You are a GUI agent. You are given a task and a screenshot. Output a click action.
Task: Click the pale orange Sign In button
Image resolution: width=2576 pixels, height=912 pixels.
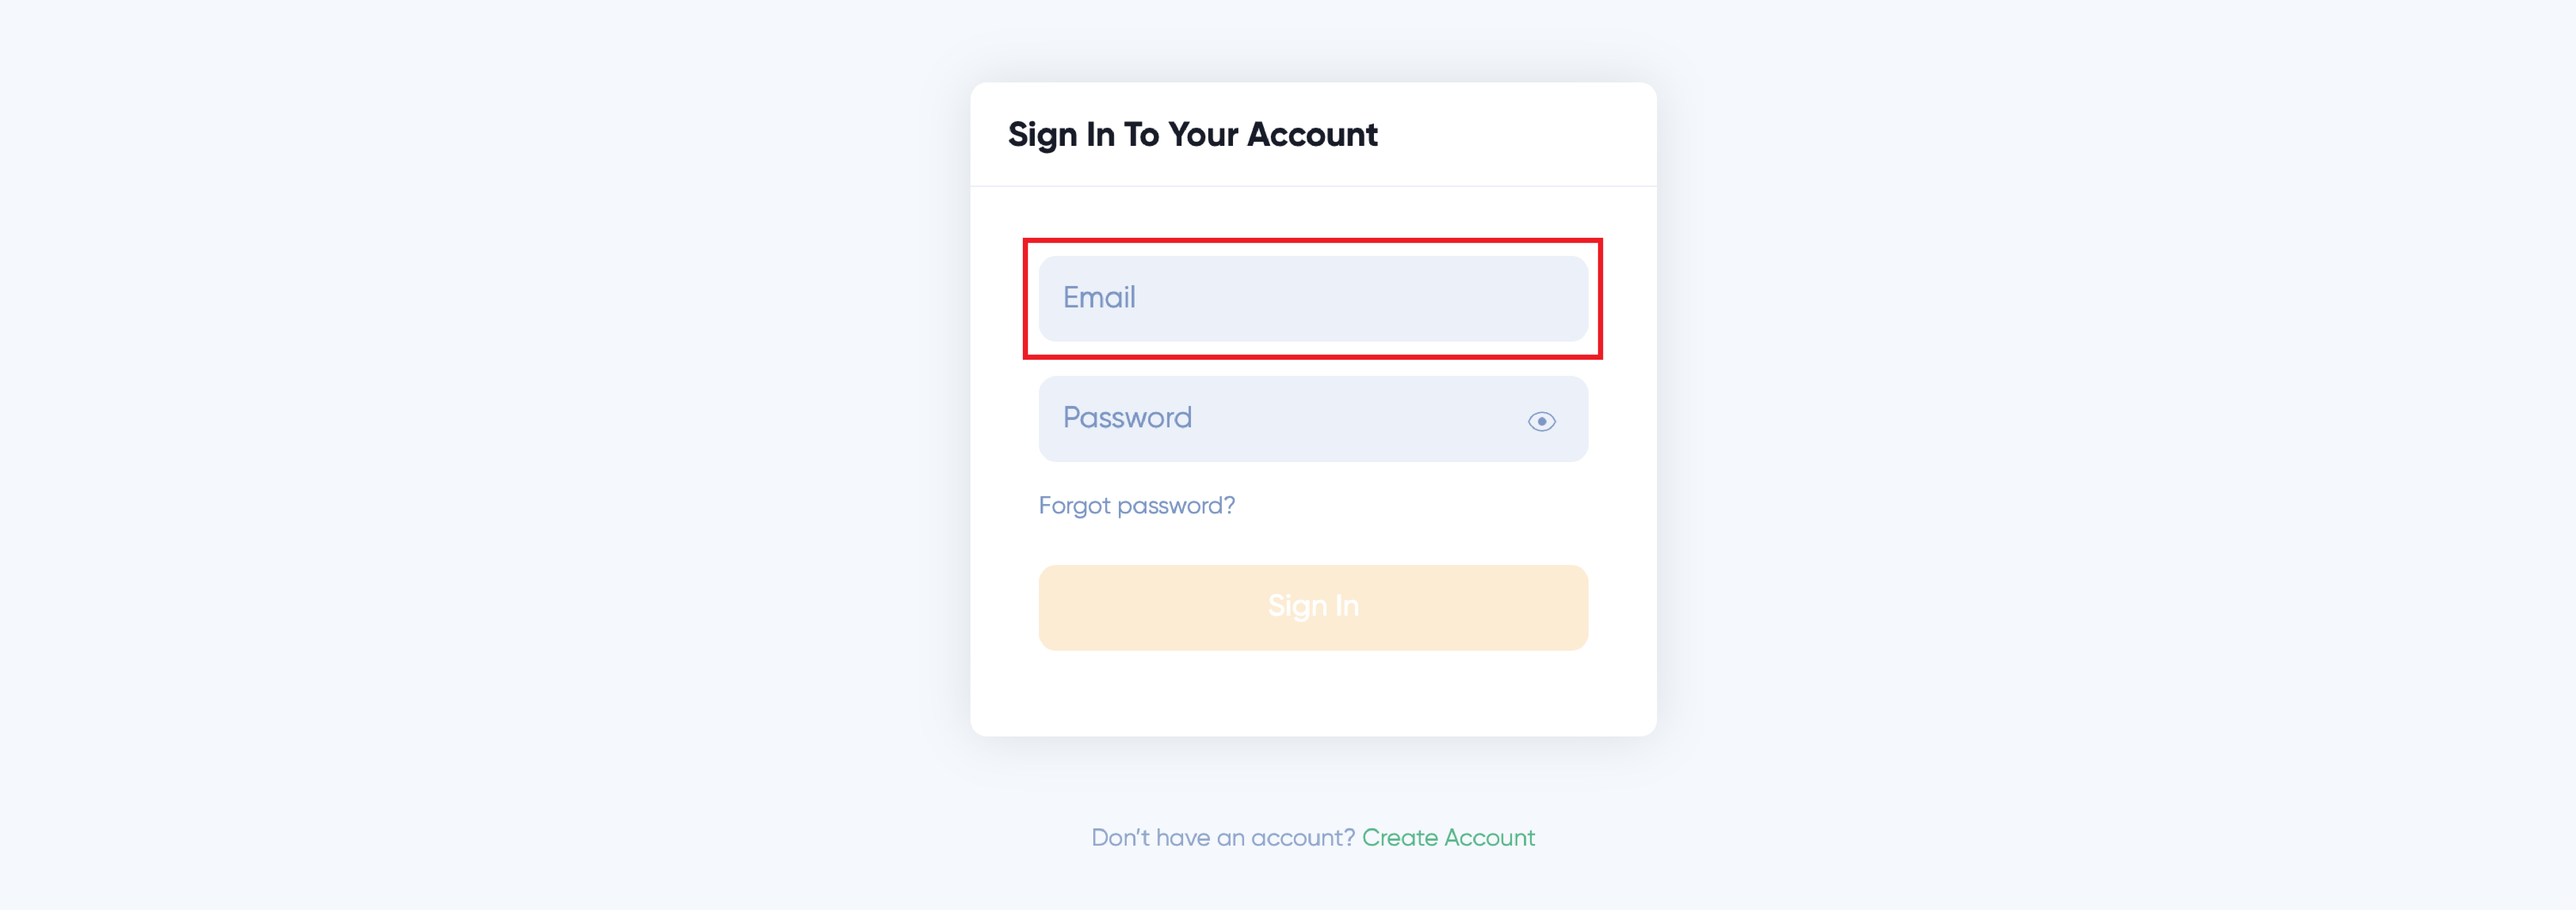pyautogui.click(x=1312, y=607)
